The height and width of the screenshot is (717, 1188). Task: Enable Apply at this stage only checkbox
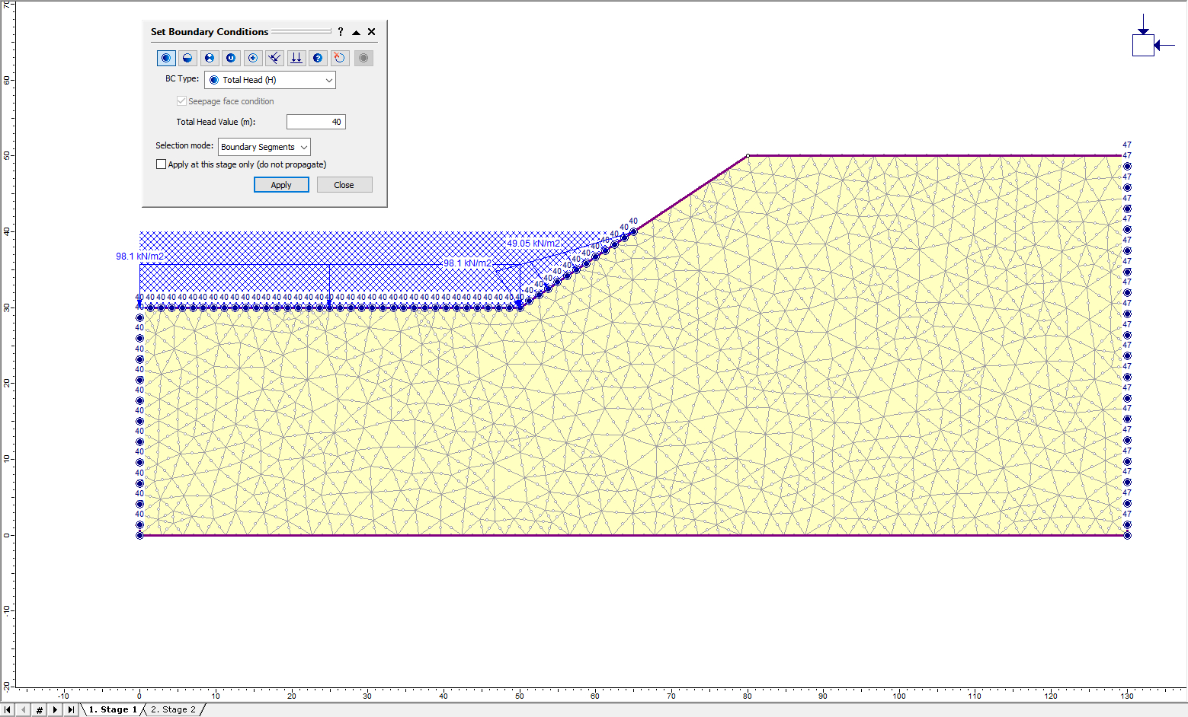point(161,164)
